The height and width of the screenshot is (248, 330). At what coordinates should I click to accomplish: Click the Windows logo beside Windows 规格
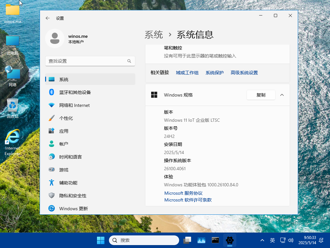tap(154, 95)
